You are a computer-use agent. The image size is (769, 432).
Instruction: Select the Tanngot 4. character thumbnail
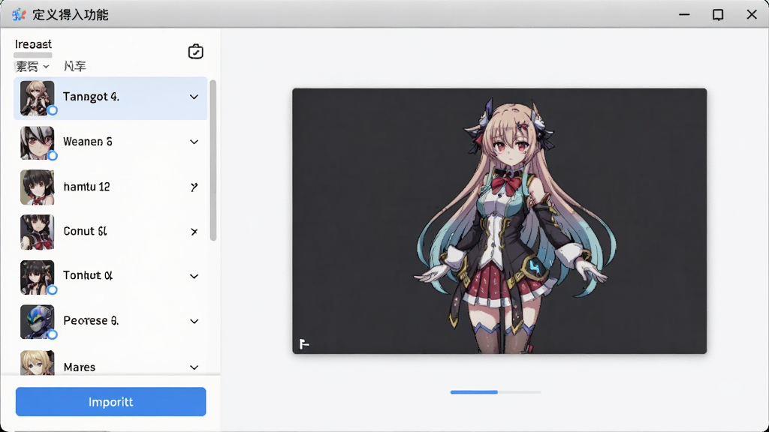38,98
